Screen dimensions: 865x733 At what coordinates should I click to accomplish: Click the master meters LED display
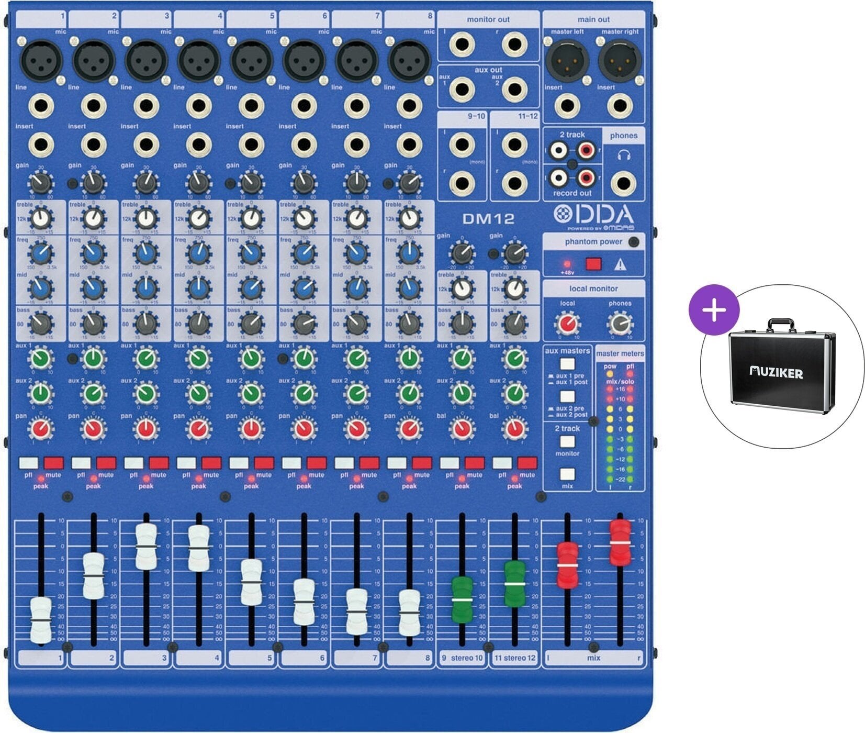(x=620, y=427)
